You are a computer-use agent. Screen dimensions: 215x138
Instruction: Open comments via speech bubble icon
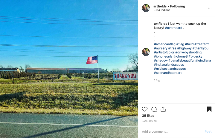(154, 109)
